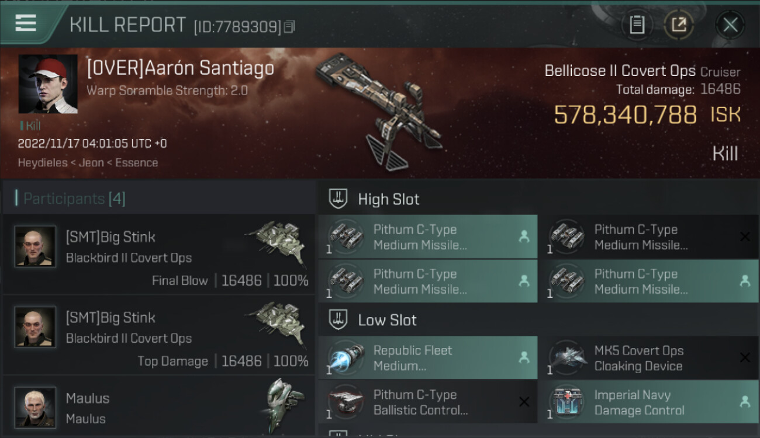Click the Low Slot section header

pyautogui.click(x=387, y=320)
